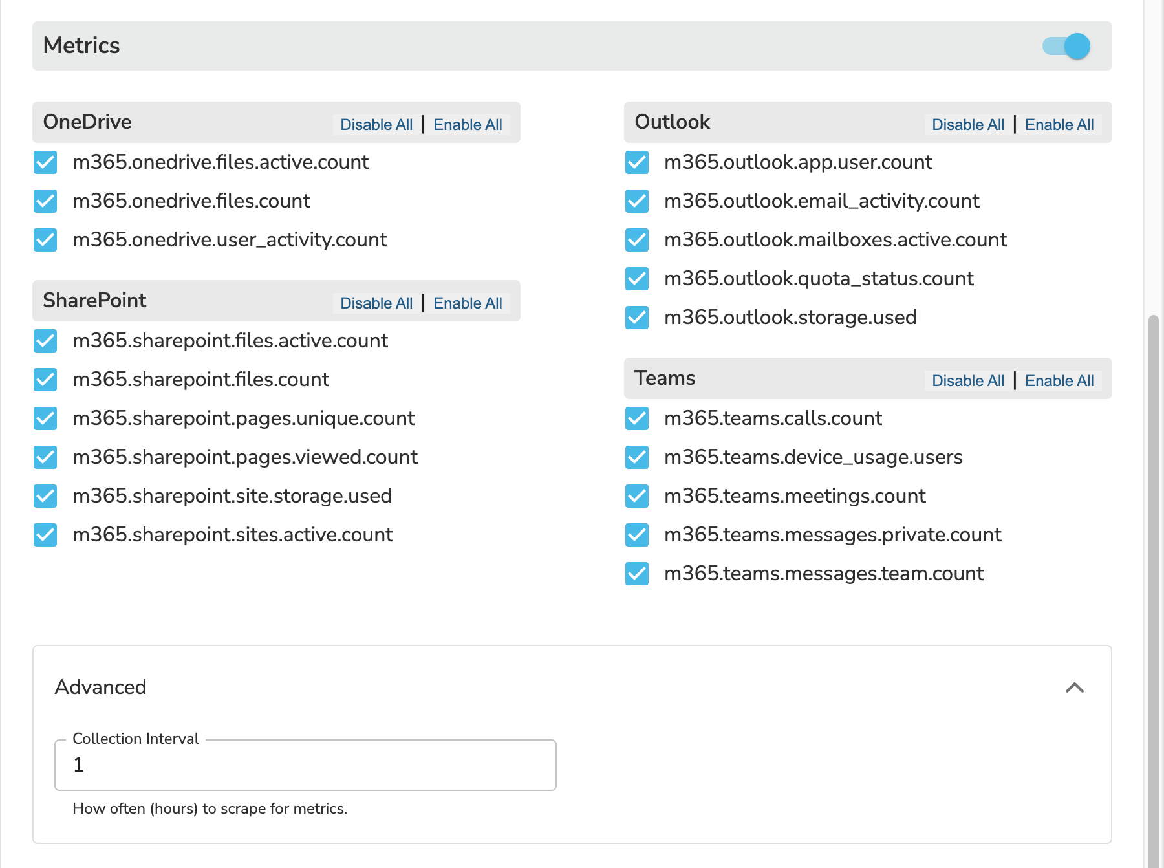This screenshot has height=868, width=1164.
Task: Uncheck m365.sharepoint.site.storage.used checkbox
Action: (45, 496)
